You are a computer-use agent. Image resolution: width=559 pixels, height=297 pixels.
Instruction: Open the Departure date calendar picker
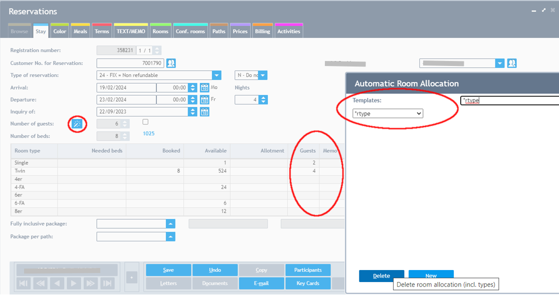205,100
